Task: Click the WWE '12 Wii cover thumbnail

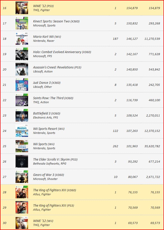Action: pyautogui.click(x=22, y=223)
